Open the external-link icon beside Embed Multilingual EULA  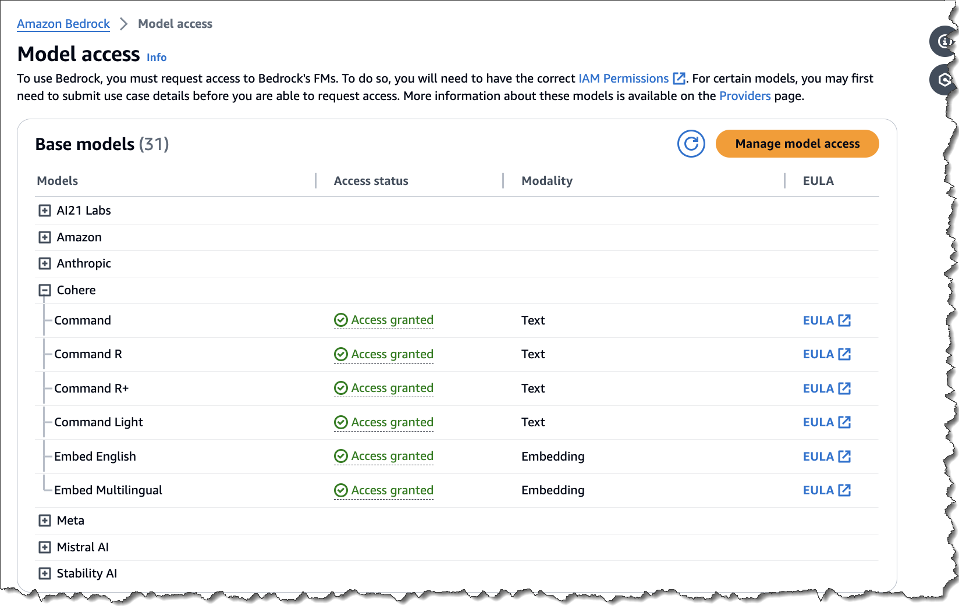[844, 490]
